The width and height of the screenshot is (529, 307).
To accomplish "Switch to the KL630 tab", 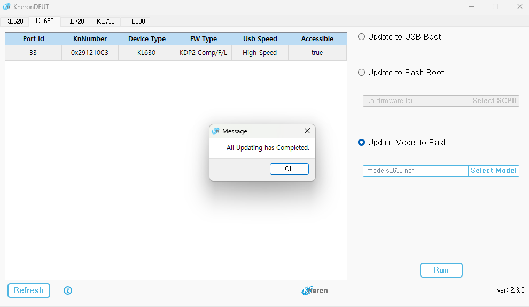I will [x=45, y=21].
